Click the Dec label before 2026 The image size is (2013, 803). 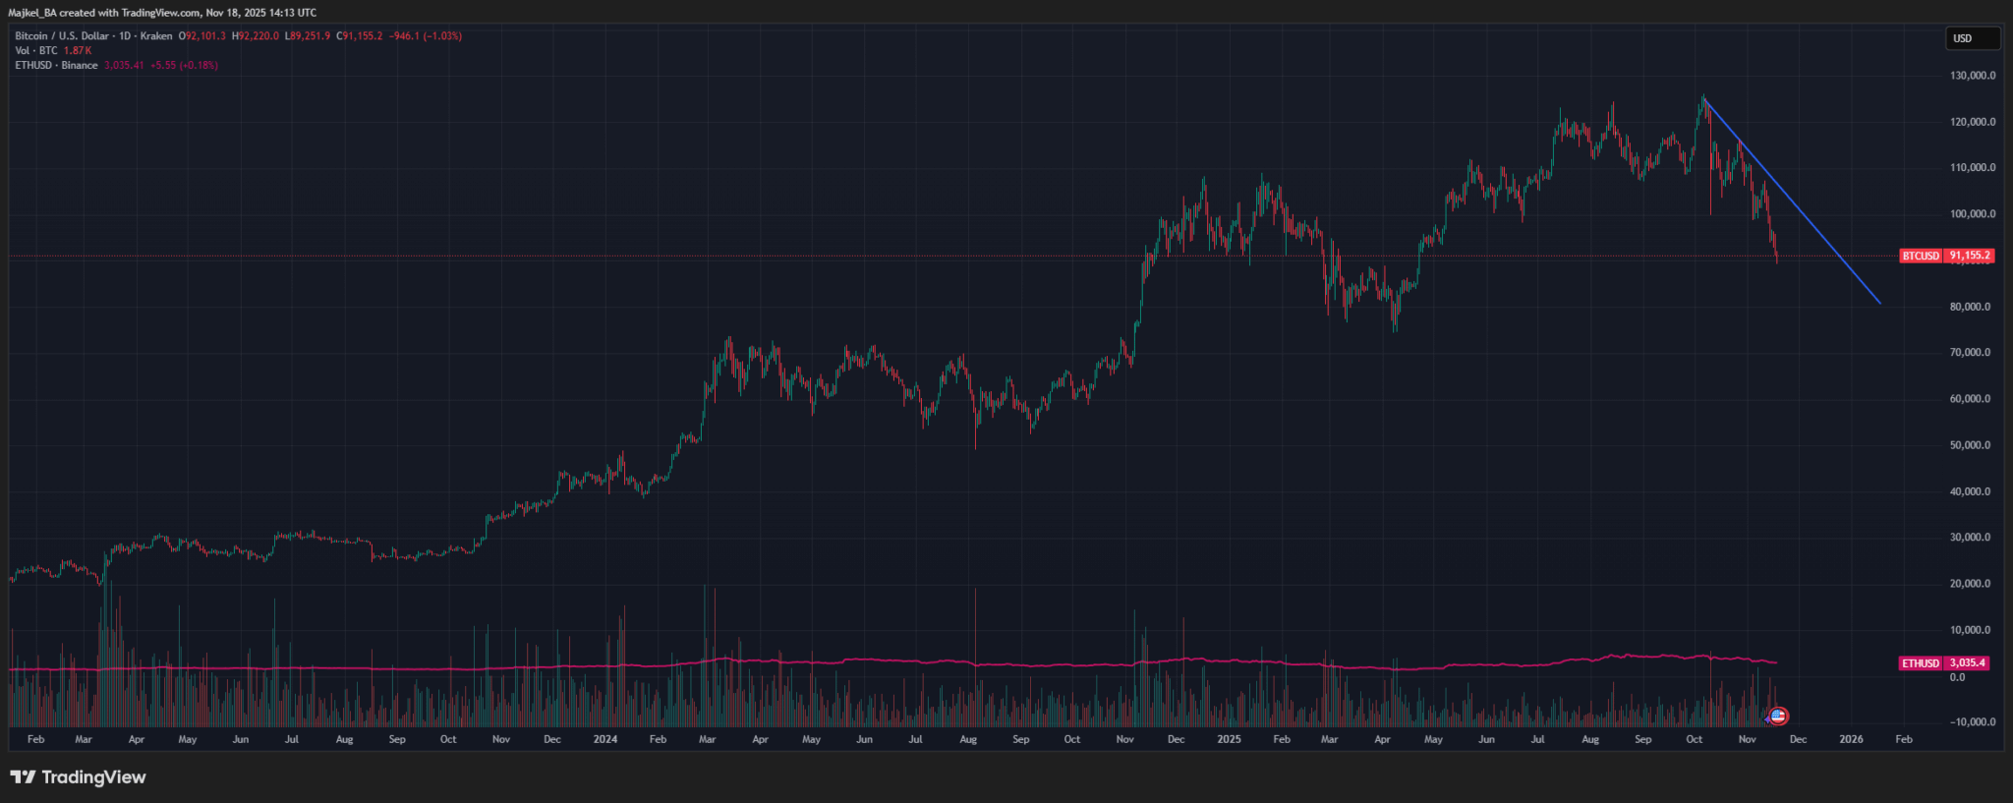pos(1798,739)
